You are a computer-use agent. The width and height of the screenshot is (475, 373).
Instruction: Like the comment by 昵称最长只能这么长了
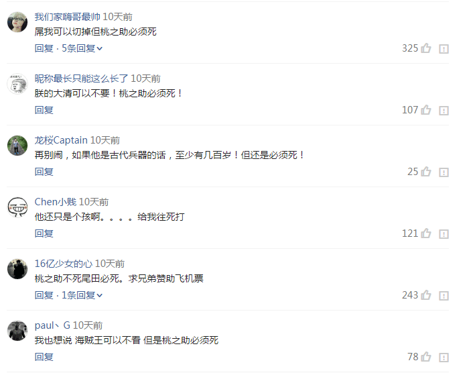click(426, 110)
